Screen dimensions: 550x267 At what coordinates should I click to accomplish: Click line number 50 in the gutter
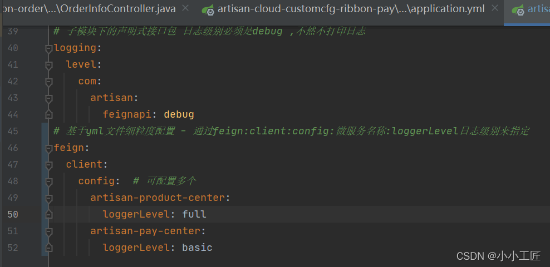pyautogui.click(x=13, y=214)
